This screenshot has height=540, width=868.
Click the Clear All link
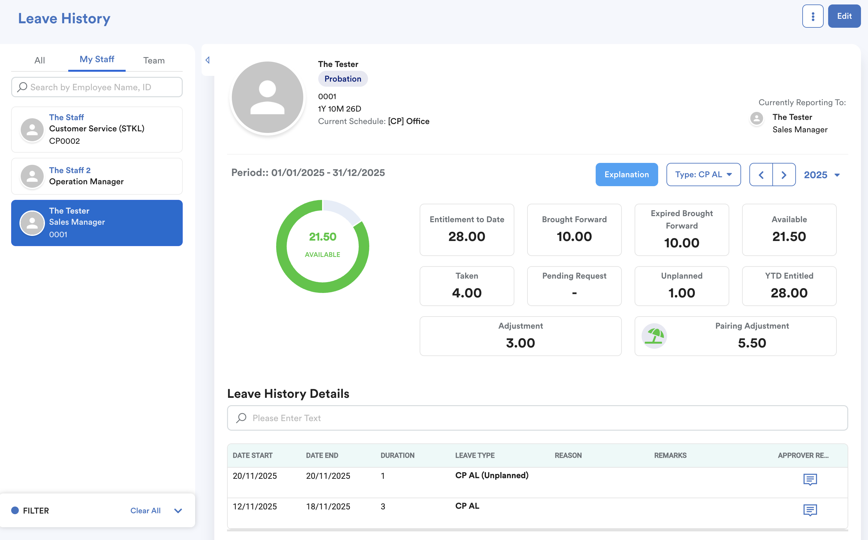[145, 510]
